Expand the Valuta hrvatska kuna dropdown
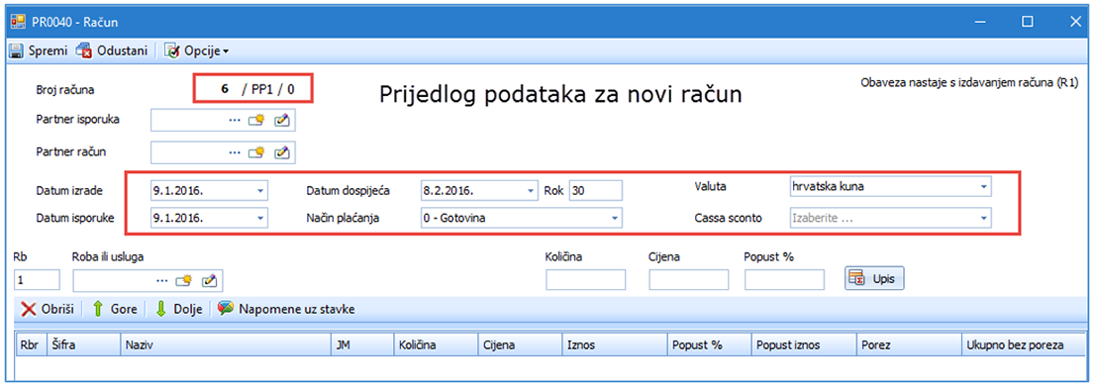Screen dimensions: 1095x388 click(x=983, y=187)
